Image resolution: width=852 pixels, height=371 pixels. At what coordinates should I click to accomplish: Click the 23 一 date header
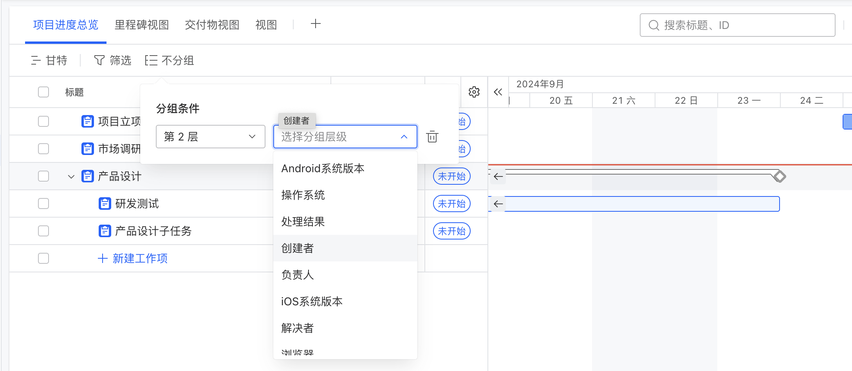[x=749, y=101]
